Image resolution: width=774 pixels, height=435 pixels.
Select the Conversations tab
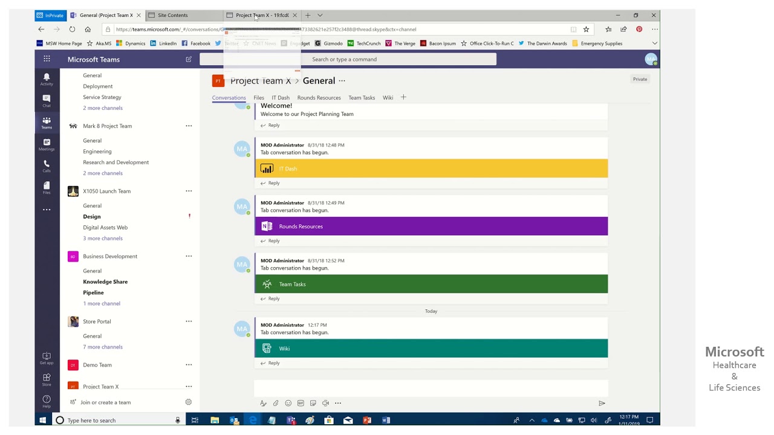click(x=229, y=97)
